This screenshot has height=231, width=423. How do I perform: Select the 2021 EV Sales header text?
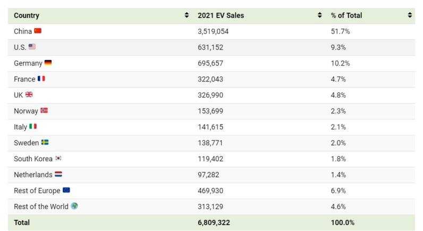tap(221, 15)
